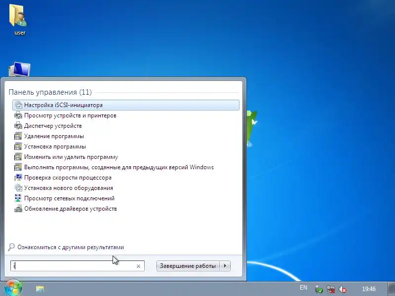Launch Диспетчер устройств

coord(126,126)
